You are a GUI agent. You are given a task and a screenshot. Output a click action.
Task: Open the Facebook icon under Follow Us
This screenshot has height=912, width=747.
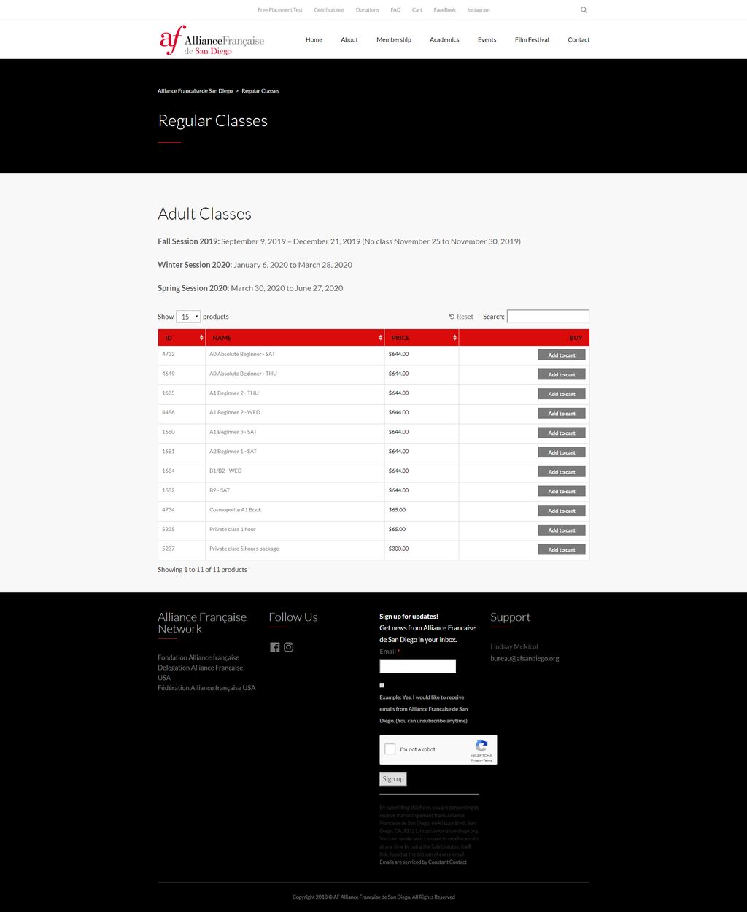tap(275, 647)
